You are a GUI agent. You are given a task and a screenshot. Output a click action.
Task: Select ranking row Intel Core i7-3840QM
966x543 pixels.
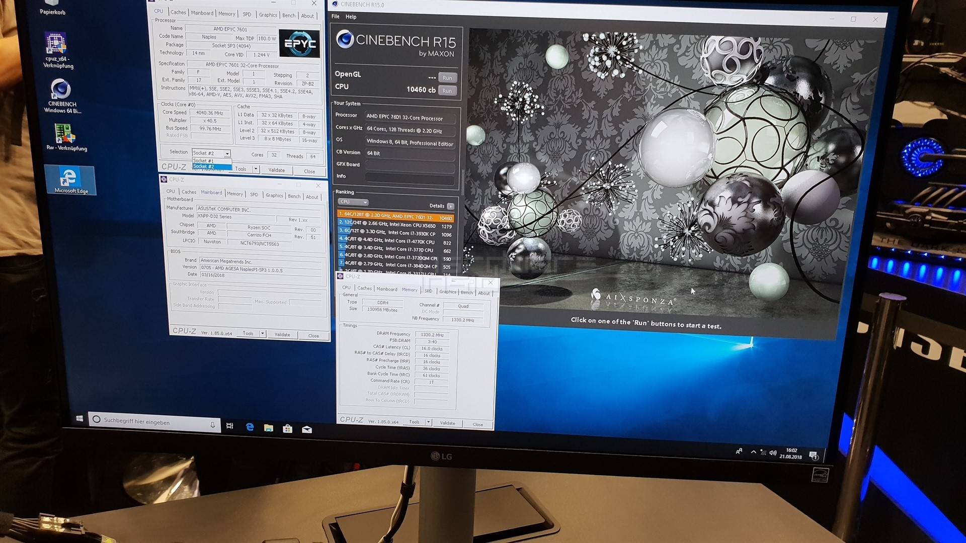(x=395, y=265)
